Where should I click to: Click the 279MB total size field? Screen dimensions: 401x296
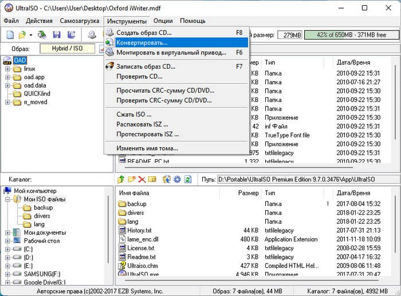tap(290, 35)
